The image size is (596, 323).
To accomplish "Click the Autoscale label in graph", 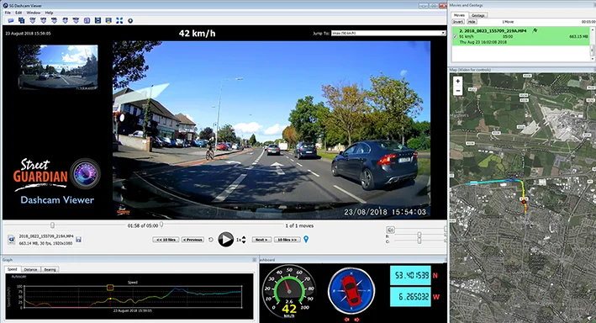I will (18, 277).
